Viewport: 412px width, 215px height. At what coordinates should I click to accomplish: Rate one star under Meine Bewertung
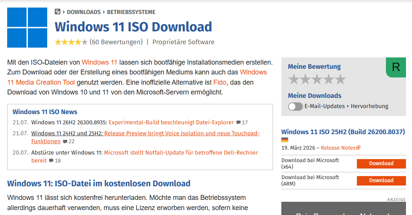pyautogui.click(x=293, y=79)
